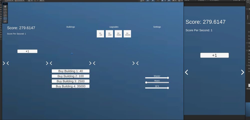250x120 pixels.
Task: Select the SFX slider label
Action: pos(157,86)
